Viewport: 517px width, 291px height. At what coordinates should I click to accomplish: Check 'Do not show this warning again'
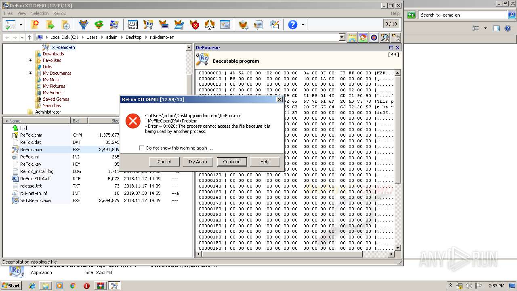pyautogui.click(x=142, y=148)
